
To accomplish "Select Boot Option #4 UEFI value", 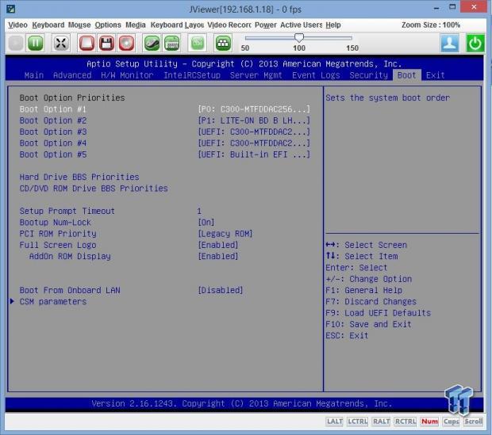I will (254, 143).
